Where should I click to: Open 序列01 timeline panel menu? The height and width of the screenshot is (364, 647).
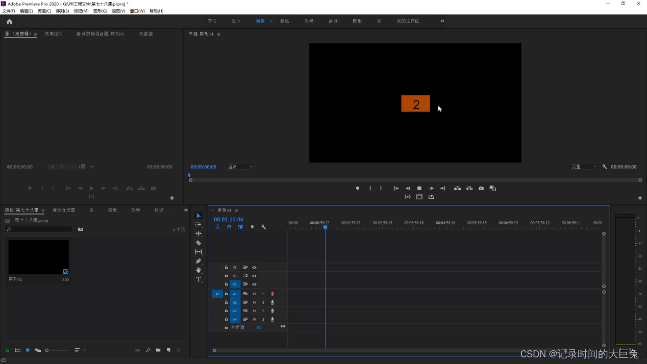[236, 210]
